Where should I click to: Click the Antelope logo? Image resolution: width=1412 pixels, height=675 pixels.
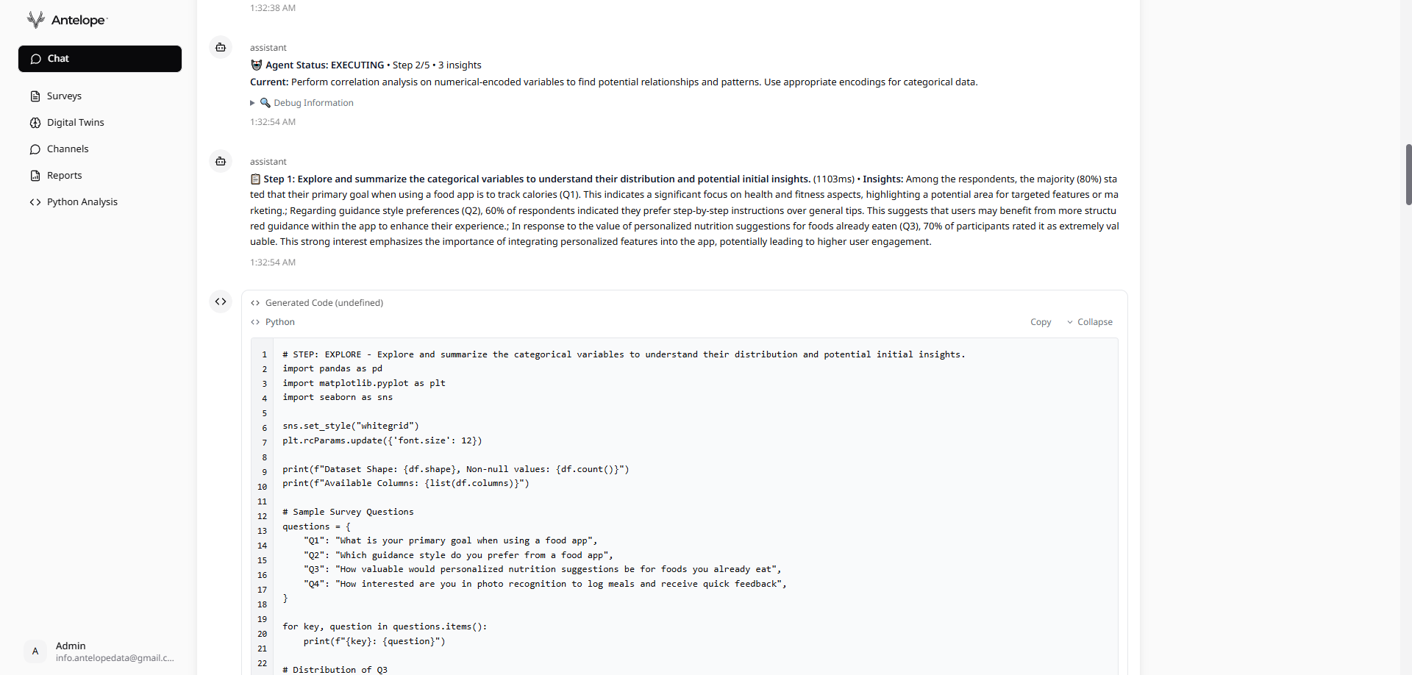(66, 20)
